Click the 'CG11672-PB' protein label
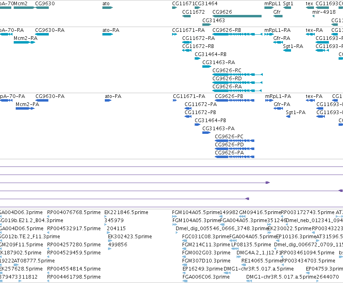Image resolution: width=343 pixels, height=283 pixels. (x=200, y=112)
